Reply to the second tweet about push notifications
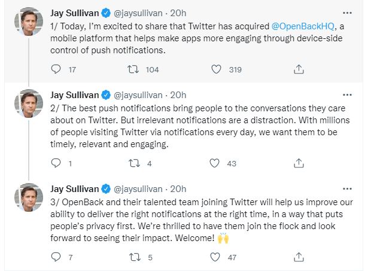The width and height of the screenshot is (371, 271). click(56, 163)
